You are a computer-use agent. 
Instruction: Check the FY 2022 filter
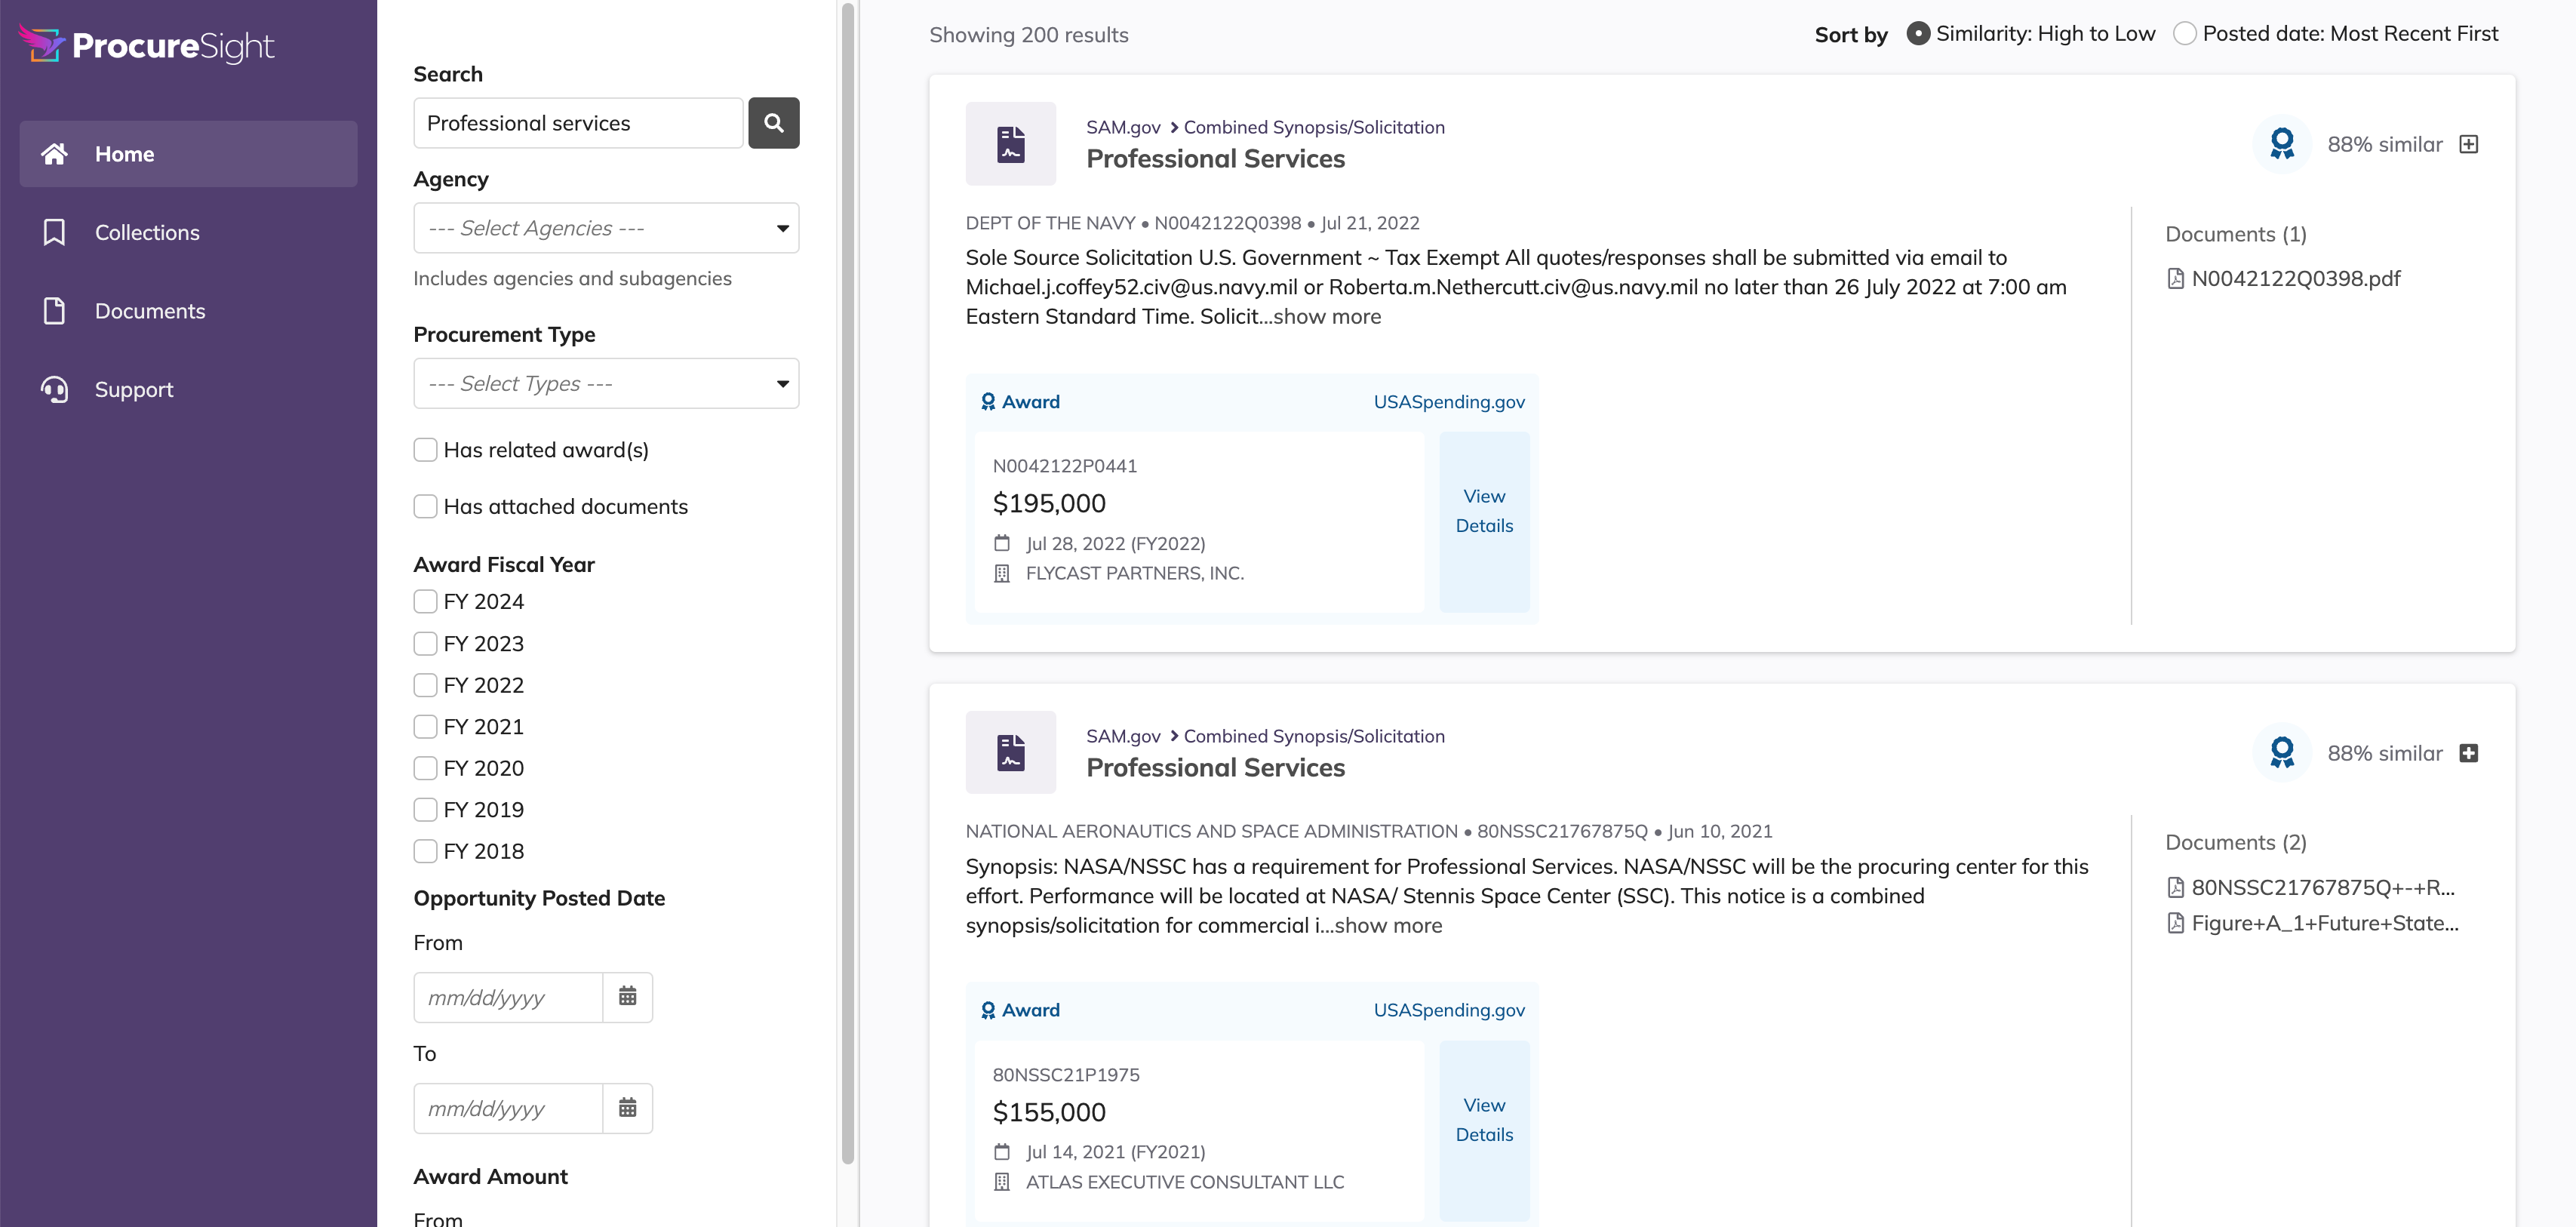pos(425,685)
